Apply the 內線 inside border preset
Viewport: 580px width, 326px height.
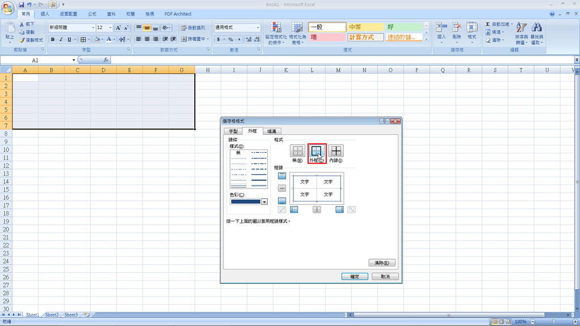[x=336, y=151]
